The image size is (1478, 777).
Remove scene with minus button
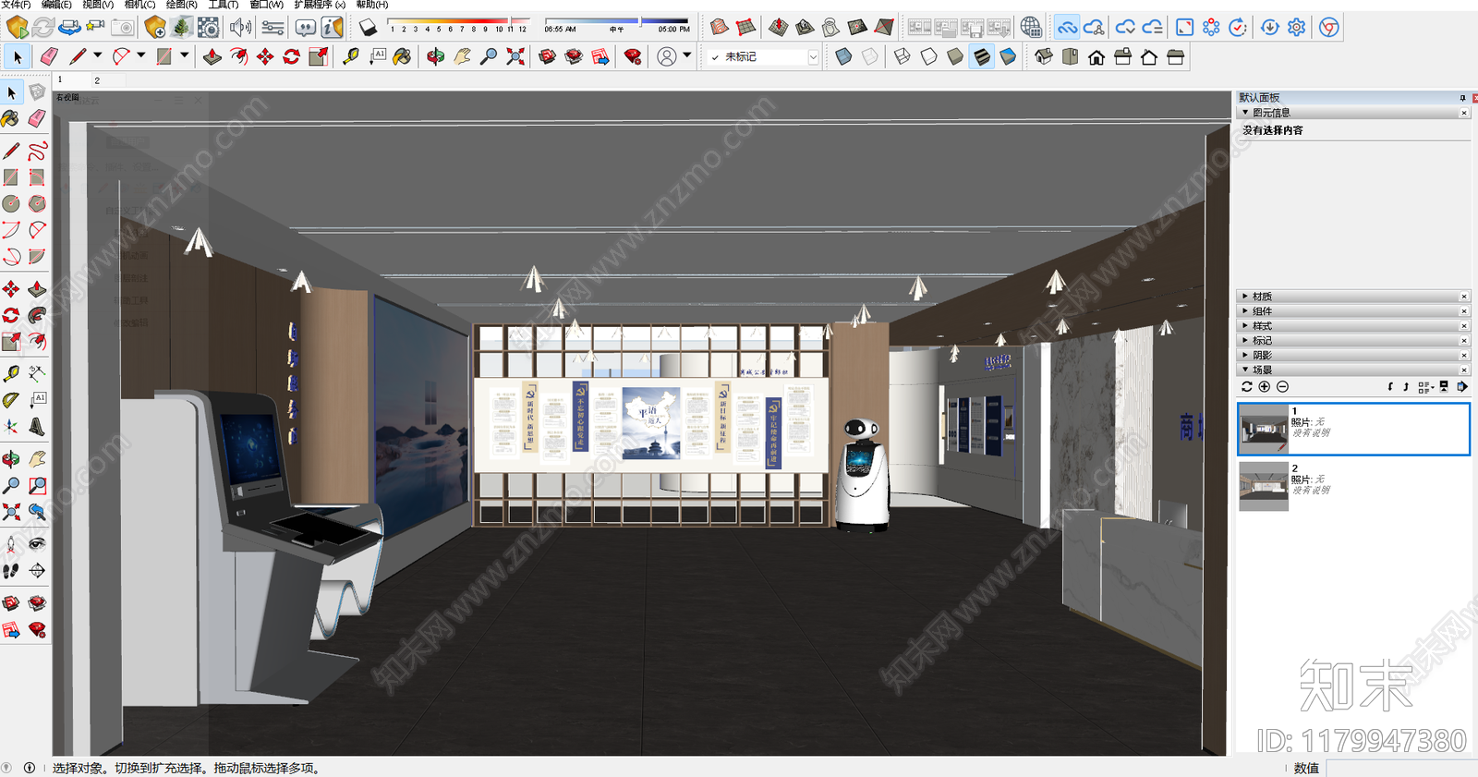(x=1282, y=387)
